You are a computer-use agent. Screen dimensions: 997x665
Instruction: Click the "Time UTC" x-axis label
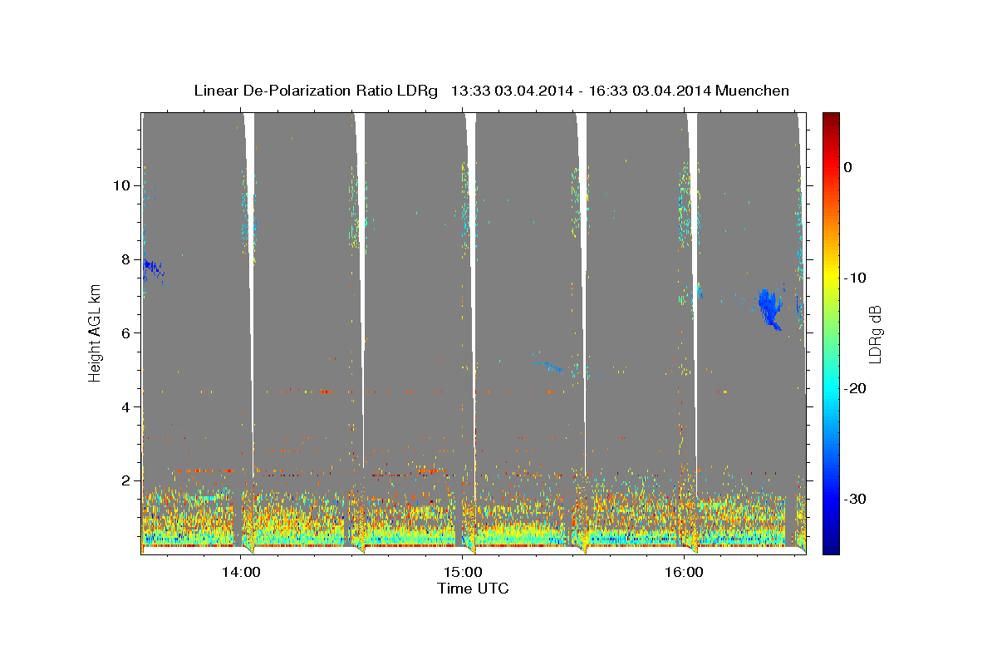(x=473, y=589)
